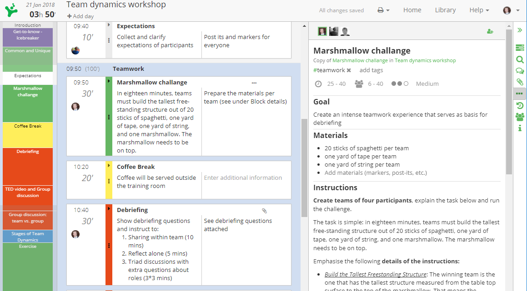Open the Team dynamics workshop source link
Viewport: 527px width, 291px height.
pos(425,60)
